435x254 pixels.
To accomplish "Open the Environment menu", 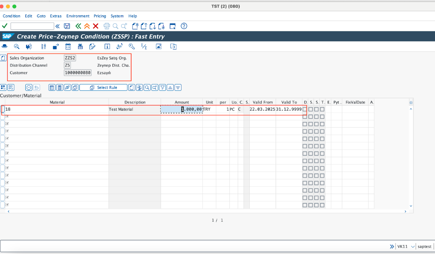I will [x=78, y=16].
